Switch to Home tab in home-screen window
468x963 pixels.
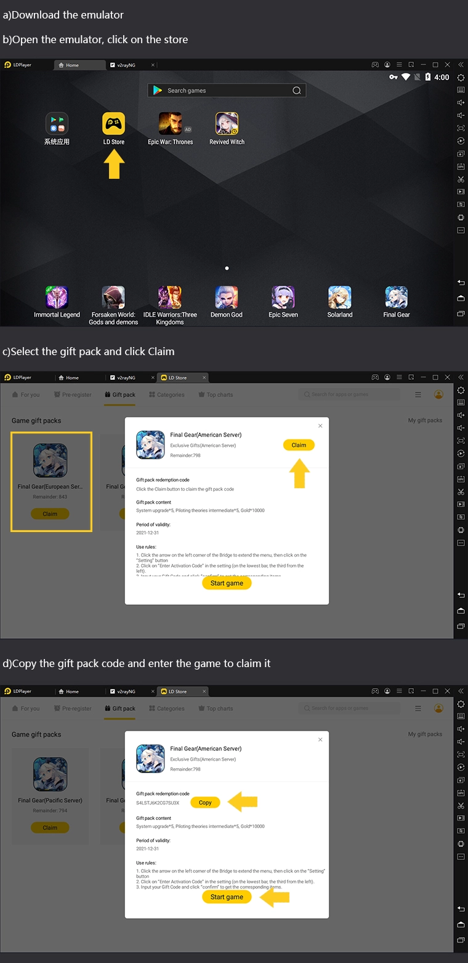80,65
